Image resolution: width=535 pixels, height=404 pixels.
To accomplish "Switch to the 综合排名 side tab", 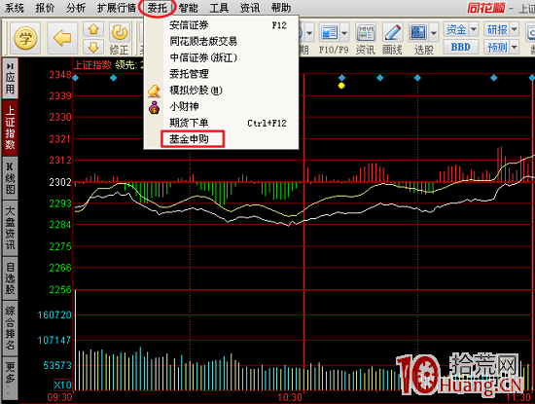I will pyautogui.click(x=11, y=328).
